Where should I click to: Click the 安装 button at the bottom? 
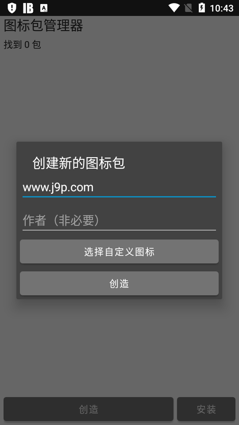tap(206, 409)
